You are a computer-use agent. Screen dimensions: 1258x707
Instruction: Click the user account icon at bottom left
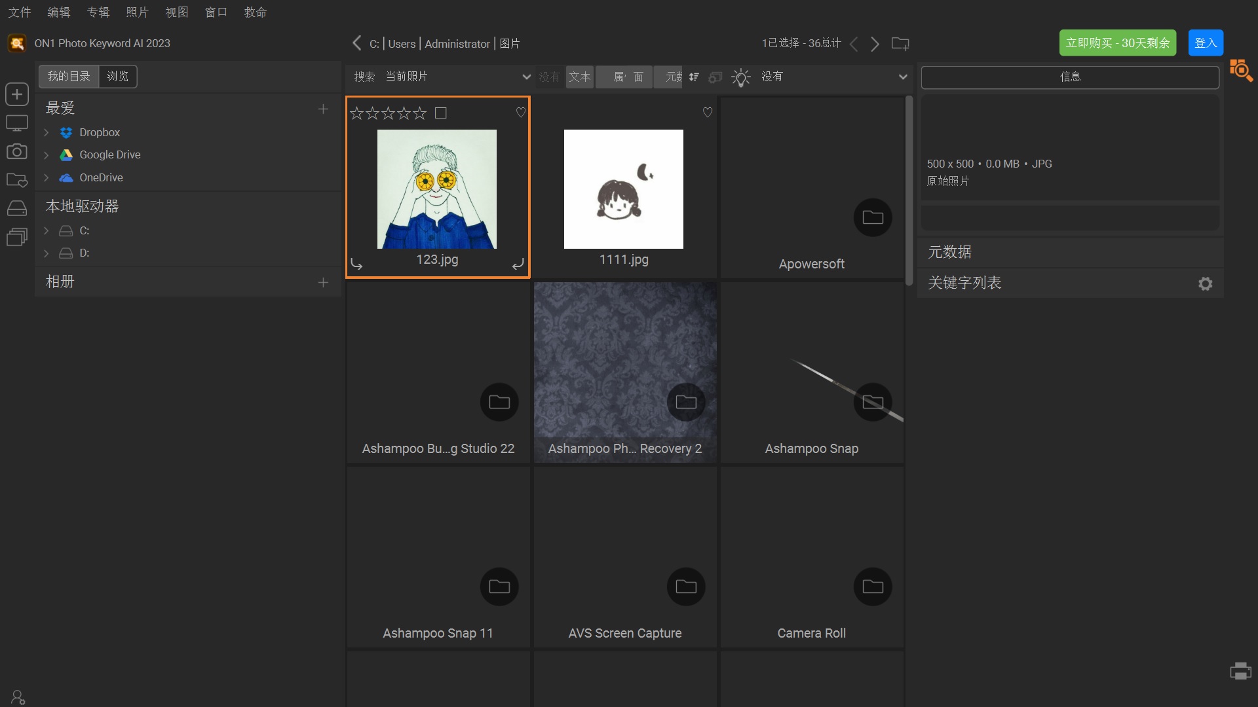tap(18, 697)
